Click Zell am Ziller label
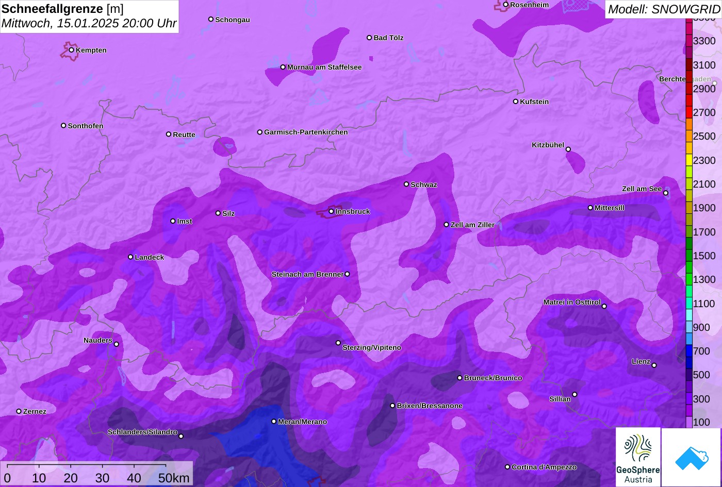This screenshot has width=722, height=487. click(x=472, y=225)
